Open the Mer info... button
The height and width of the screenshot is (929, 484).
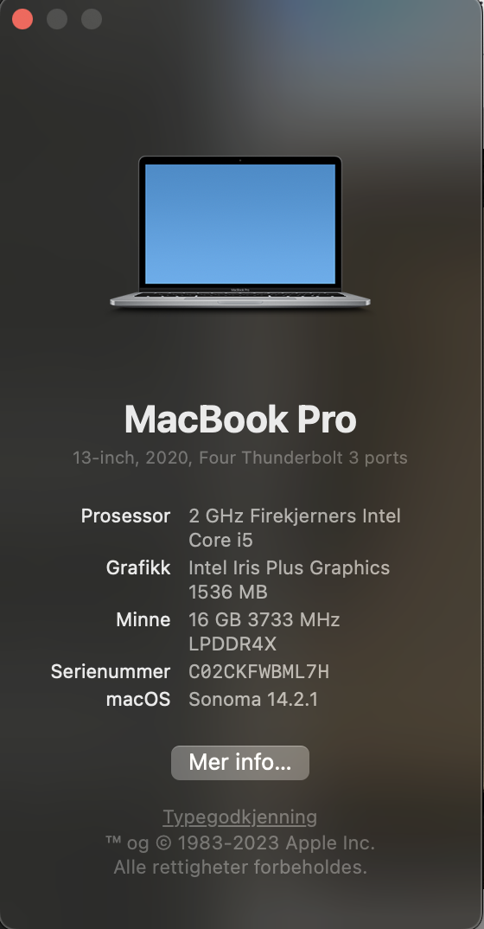point(239,763)
